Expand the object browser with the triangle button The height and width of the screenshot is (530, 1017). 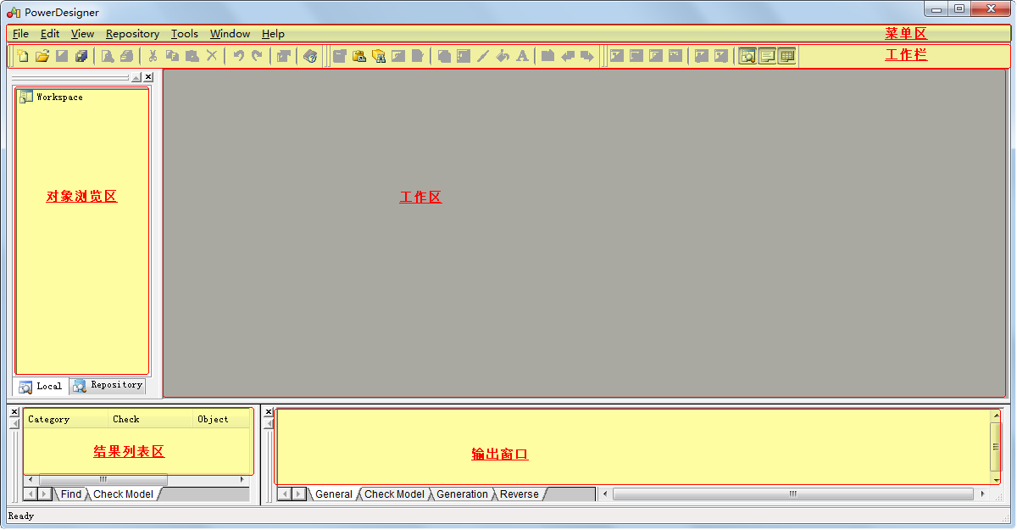coord(136,77)
